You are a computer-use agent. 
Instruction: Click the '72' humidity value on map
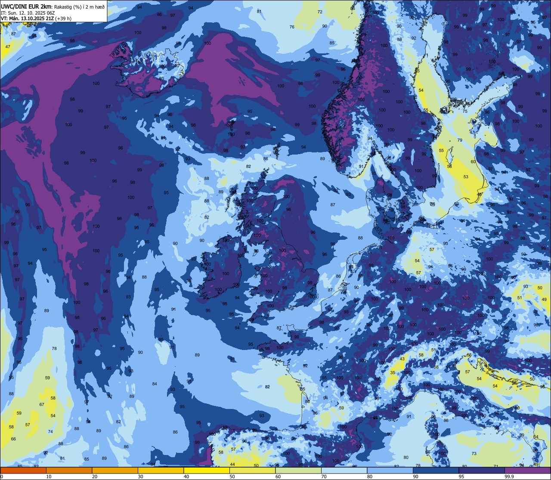pyautogui.click(x=320, y=12)
